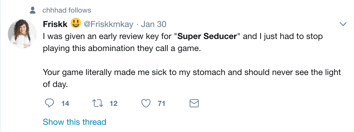Open Friskk's profile picture avatar
354x132 pixels.
tap(22, 34)
